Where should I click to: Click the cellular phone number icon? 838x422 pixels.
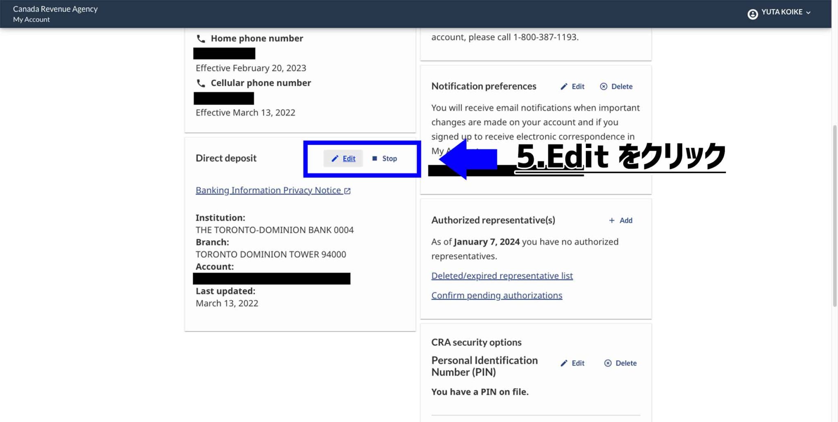click(200, 83)
